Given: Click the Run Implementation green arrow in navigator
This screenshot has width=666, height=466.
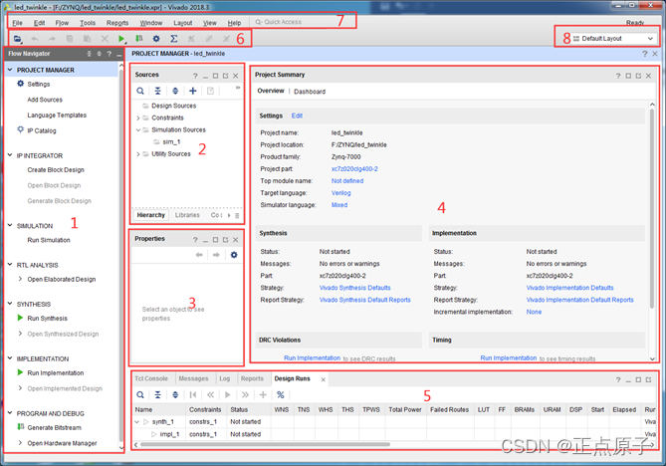Looking at the screenshot, I should coord(20,372).
